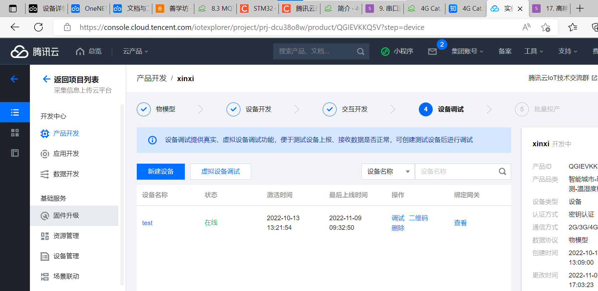Select 固件升级 in the sidebar
Screen dimensions: 598x291
(x=66, y=216)
